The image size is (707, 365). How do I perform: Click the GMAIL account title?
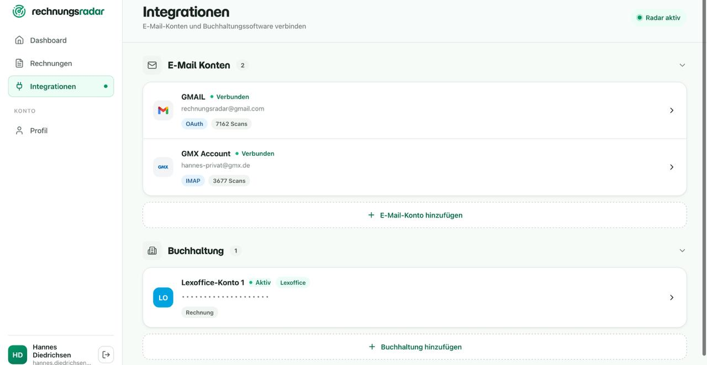click(x=193, y=97)
